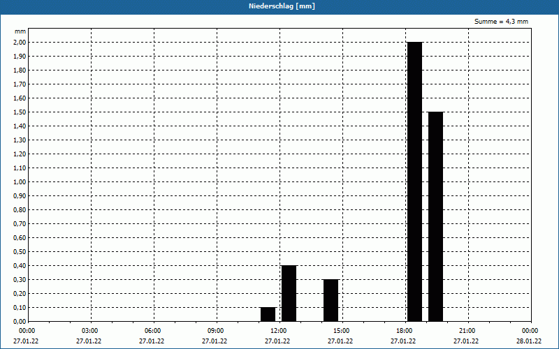Click the 06:00 time label

point(152,331)
